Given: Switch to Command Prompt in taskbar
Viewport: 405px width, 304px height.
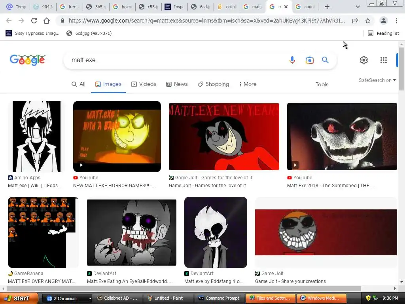Looking at the screenshot, I should pyautogui.click(x=219, y=298).
